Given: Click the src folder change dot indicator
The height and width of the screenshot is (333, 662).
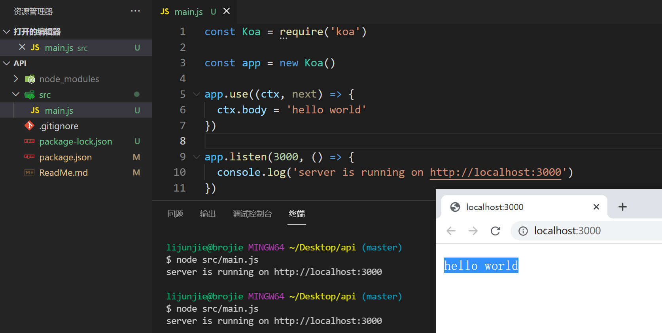Looking at the screenshot, I should tap(137, 94).
